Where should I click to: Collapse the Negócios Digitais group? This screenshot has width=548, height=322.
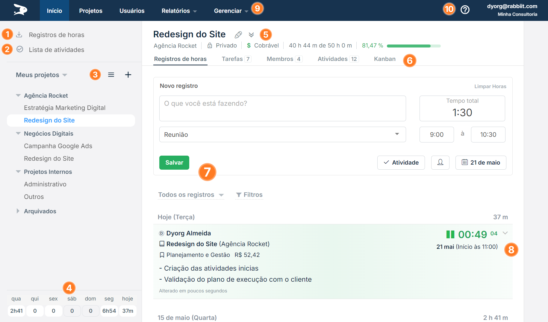point(18,134)
